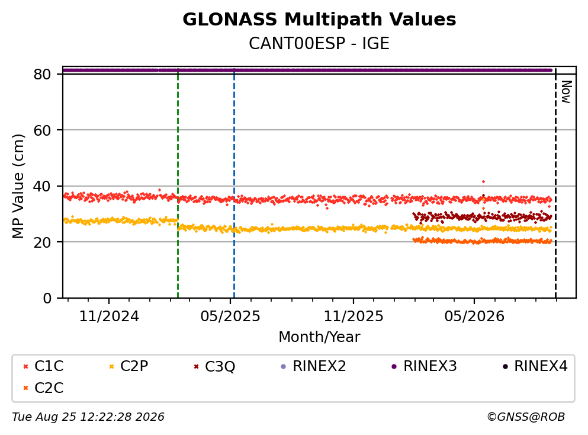Viewport: 588px width, 435px height.
Task: Click the red C1C legend marker
Action: click(26, 367)
